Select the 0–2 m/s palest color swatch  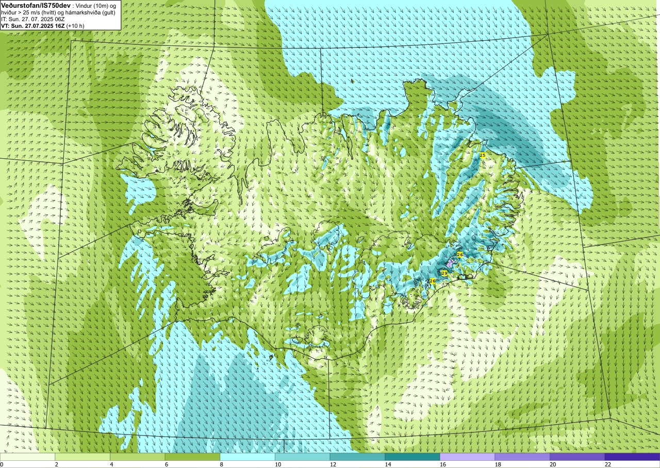[27, 457]
